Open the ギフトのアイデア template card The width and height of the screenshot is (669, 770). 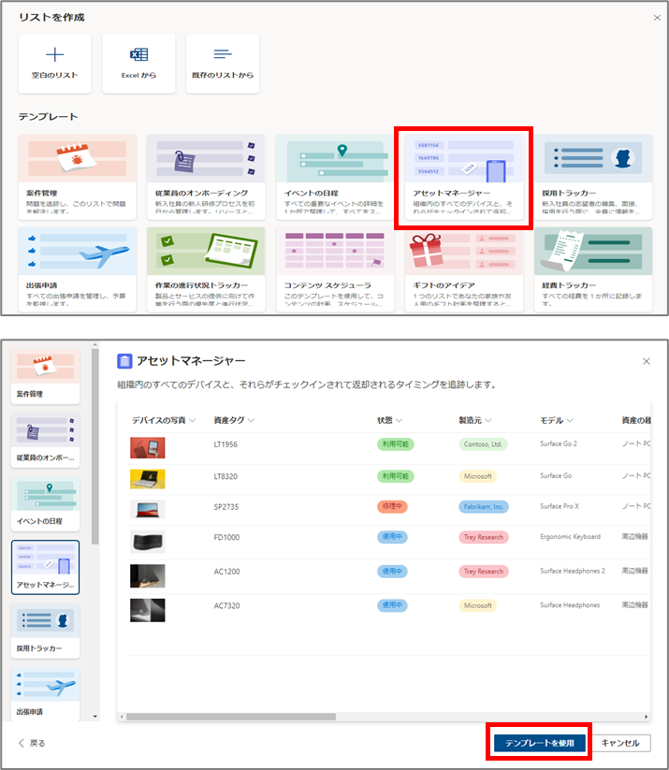pyautogui.click(x=464, y=269)
